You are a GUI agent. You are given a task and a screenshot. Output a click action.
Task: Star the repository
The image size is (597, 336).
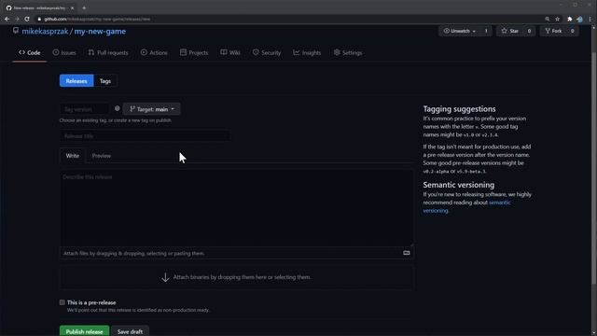pos(510,31)
